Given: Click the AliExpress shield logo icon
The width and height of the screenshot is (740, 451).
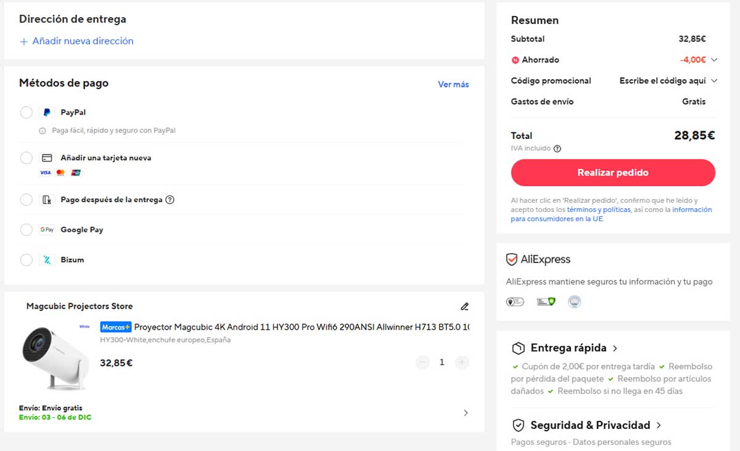Looking at the screenshot, I should point(512,259).
